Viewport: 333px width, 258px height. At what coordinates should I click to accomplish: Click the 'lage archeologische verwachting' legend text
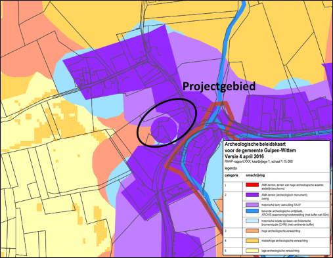point(280,251)
